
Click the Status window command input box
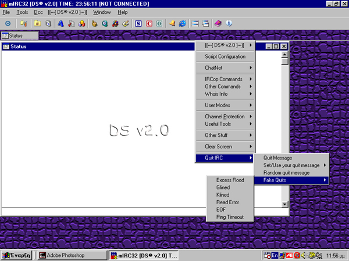(104, 212)
